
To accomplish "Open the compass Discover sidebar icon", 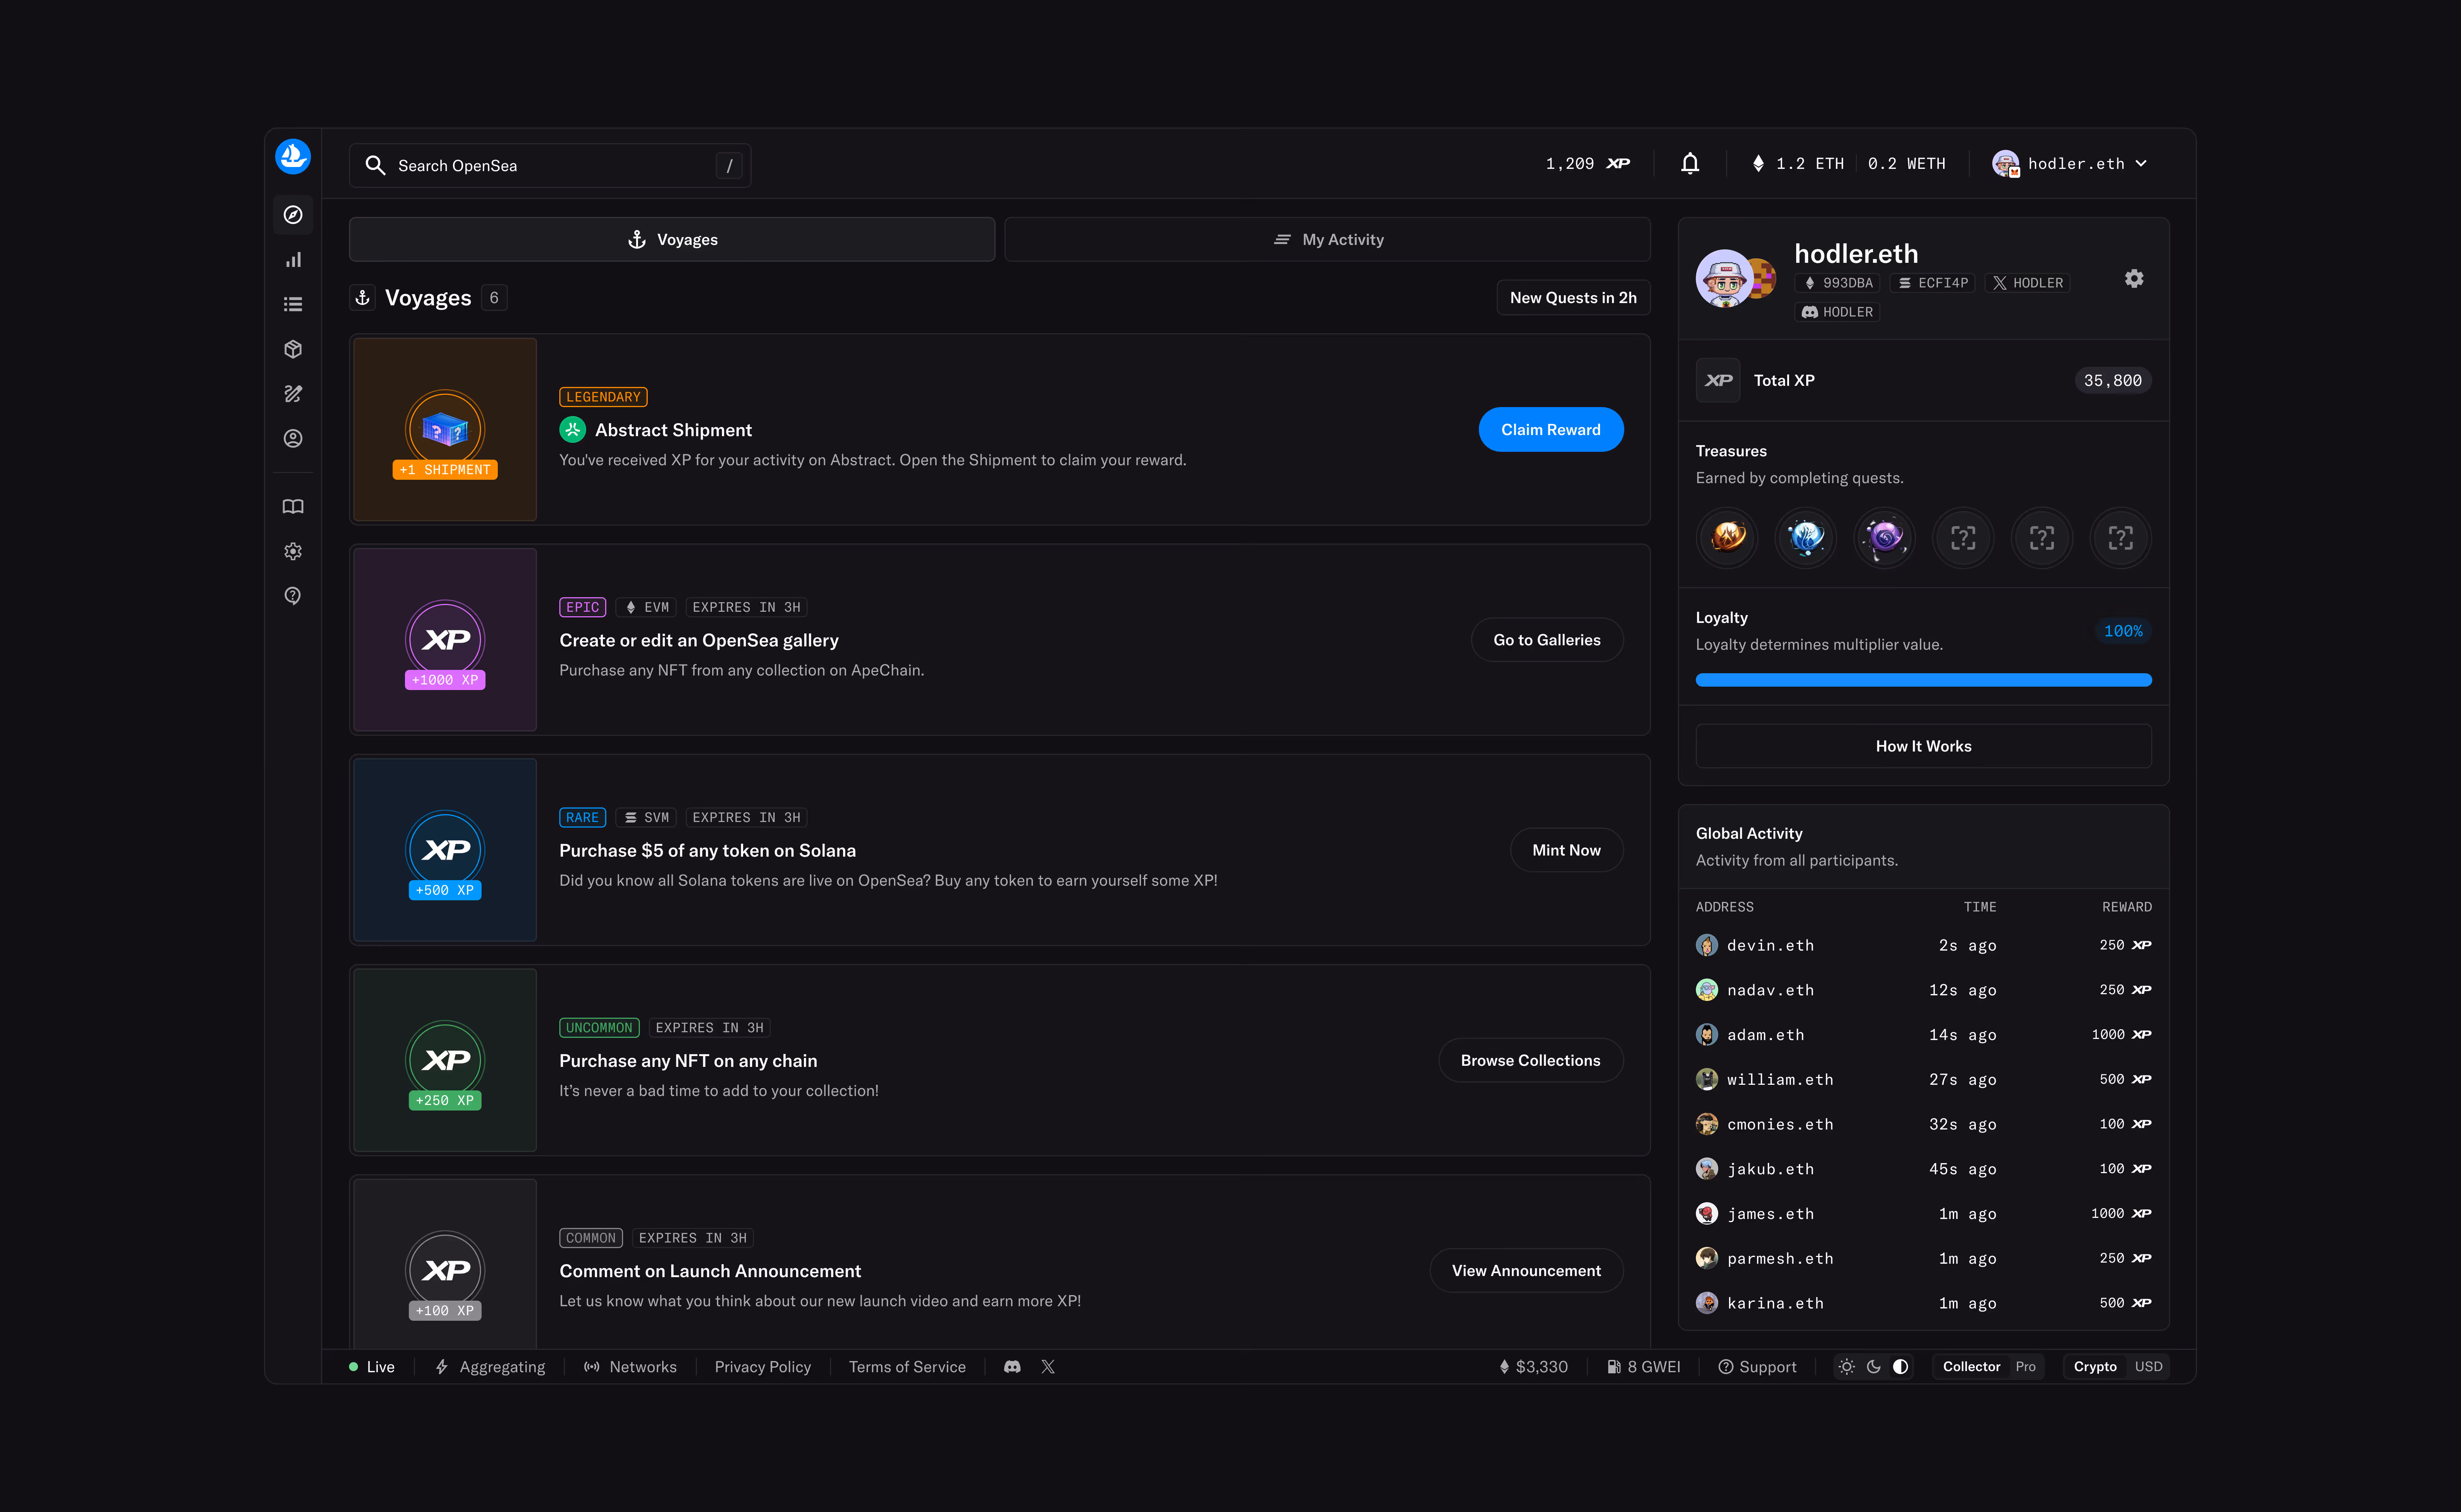I will [x=293, y=215].
